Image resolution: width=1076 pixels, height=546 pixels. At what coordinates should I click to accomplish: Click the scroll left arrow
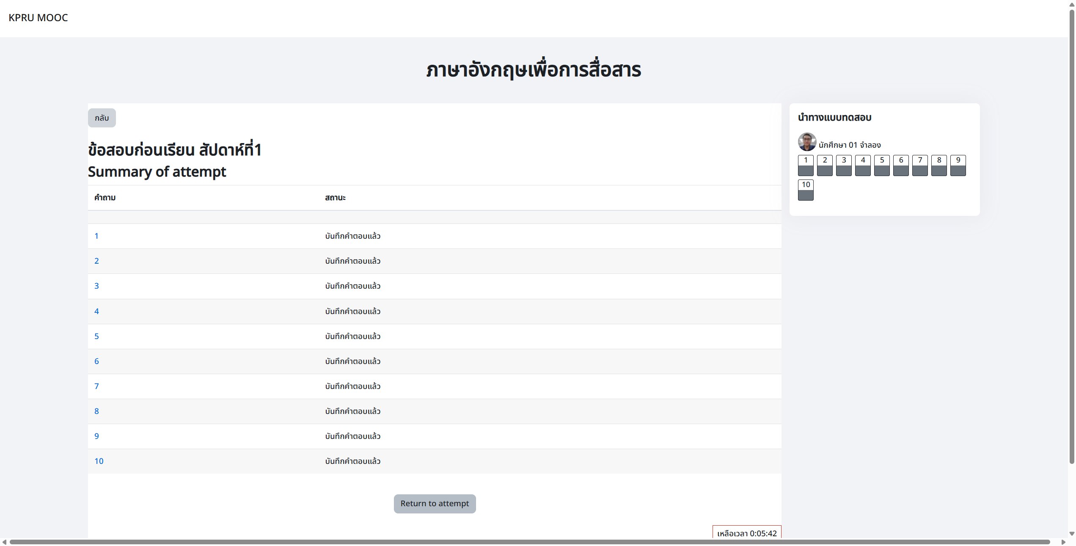click(4, 542)
